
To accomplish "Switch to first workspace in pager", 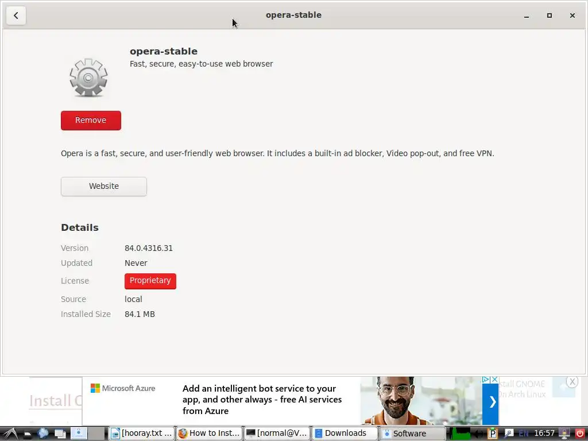I will 79,433.
